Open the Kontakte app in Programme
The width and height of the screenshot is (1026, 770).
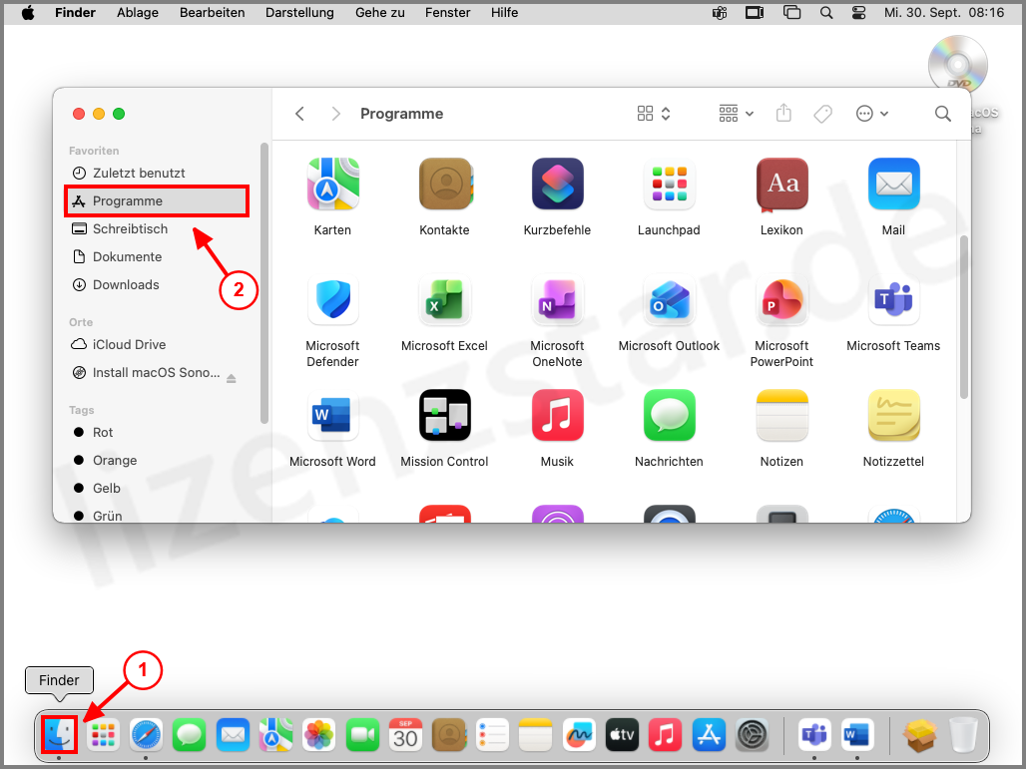(445, 184)
